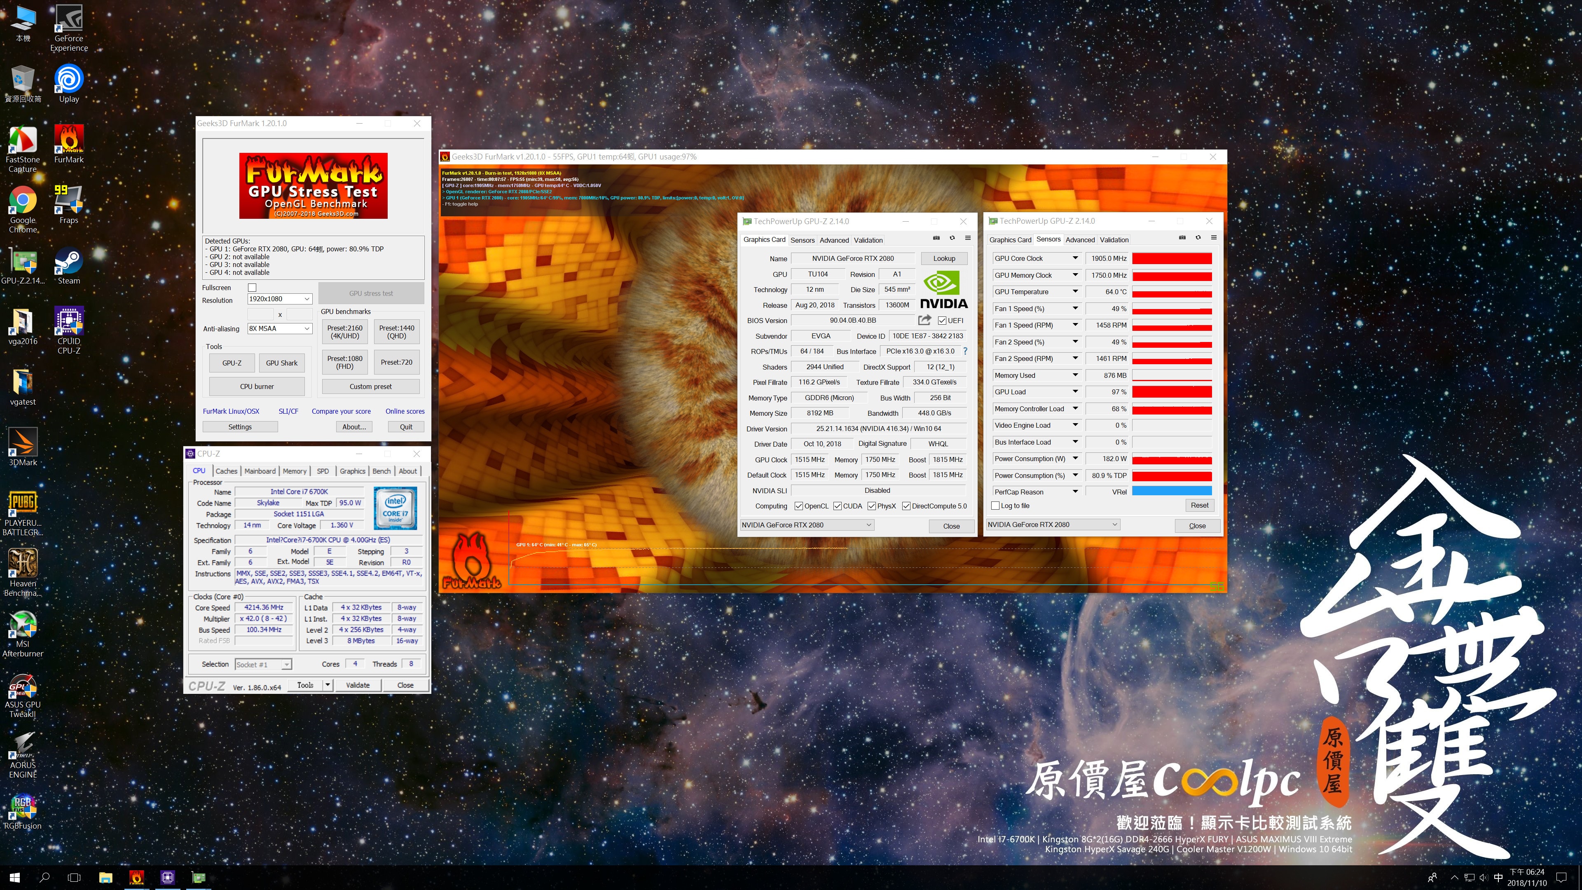
Task: Toggle the OpenCL computing checkbox
Action: tap(798, 506)
